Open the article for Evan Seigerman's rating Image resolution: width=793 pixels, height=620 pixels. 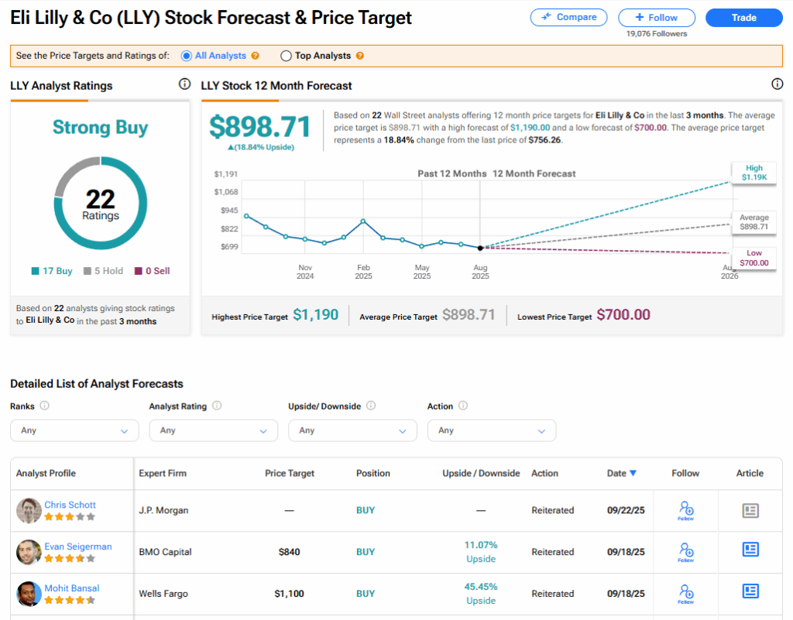750,550
